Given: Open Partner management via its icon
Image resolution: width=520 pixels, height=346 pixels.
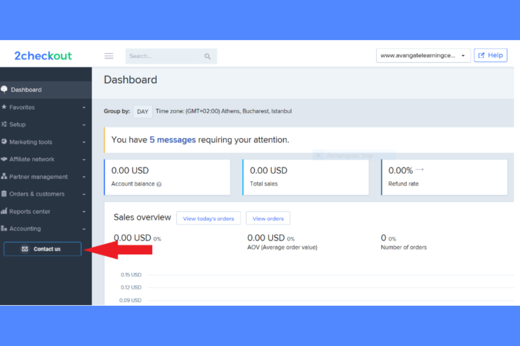Looking at the screenshot, I should pyautogui.click(x=5, y=176).
